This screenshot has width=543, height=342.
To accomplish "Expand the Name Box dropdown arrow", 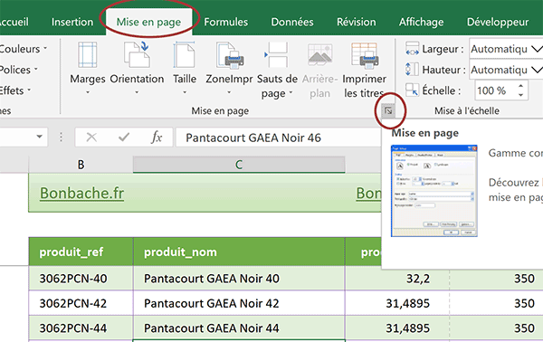I will click(x=40, y=137).
